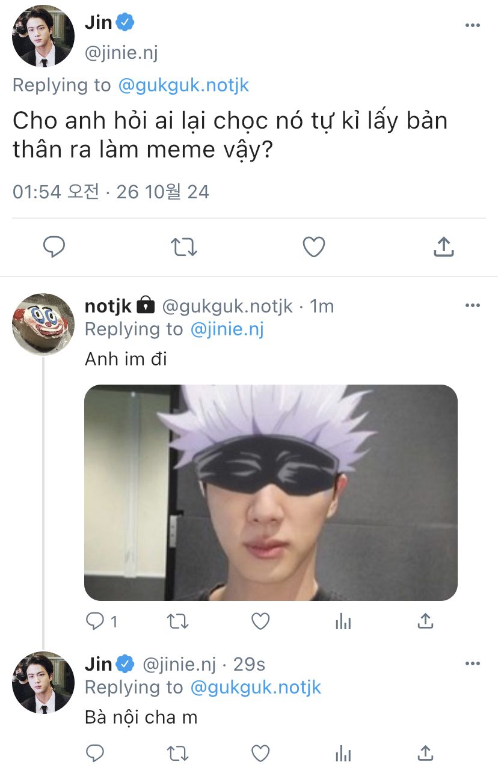Open the white-haired meme image
Viewport: 498px width, 768px height.
271,493
